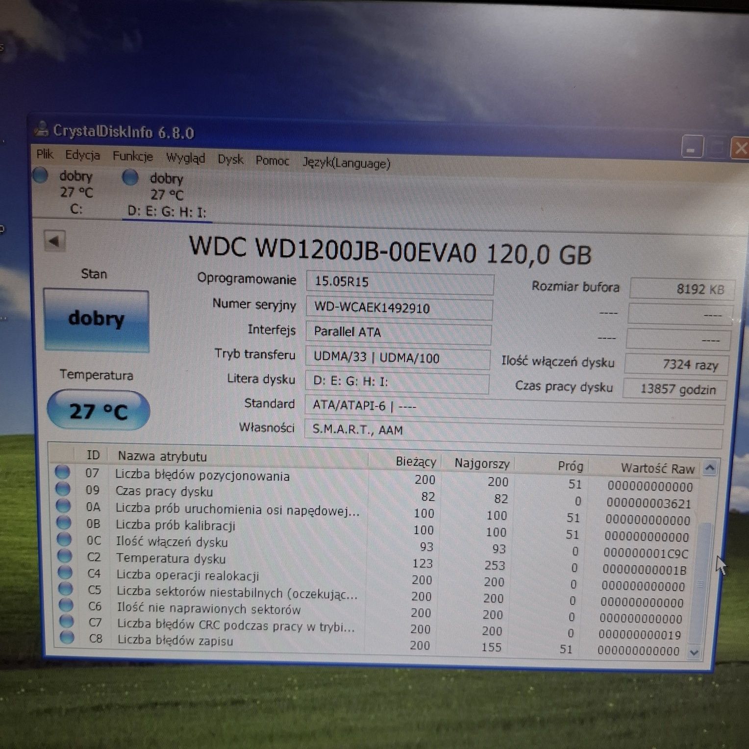Click the power on count field 7324 razy

676,364
